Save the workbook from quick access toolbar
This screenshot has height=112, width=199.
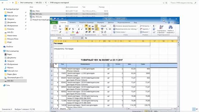[x=55, y=19]
